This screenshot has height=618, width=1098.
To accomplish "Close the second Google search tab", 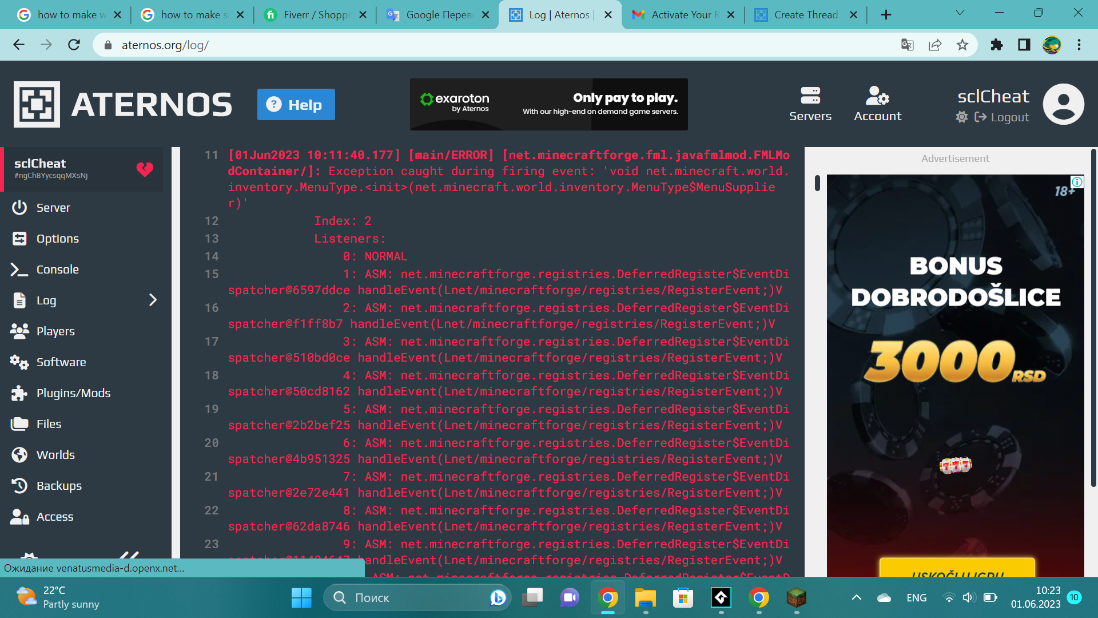I will [x=240, y=15].
